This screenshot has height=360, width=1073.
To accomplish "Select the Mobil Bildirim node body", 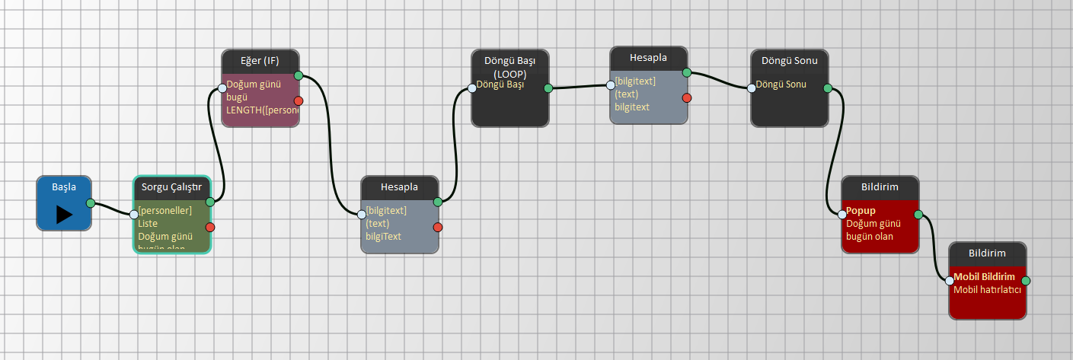I will pos(987,301).
